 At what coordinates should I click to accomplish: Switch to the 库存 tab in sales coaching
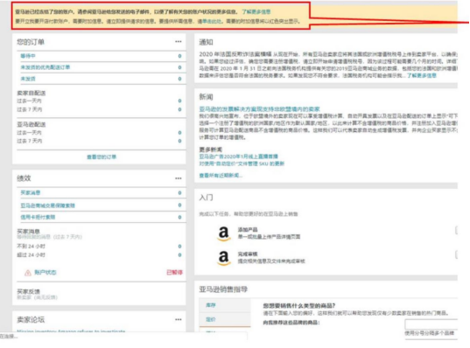tap(225, 305)
